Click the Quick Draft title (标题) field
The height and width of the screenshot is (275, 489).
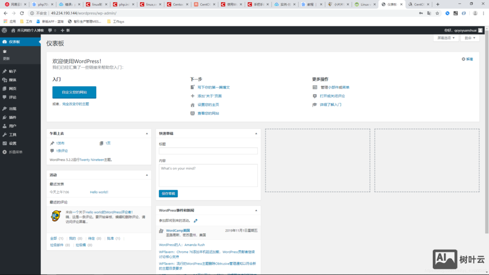(x=208, y=151)
